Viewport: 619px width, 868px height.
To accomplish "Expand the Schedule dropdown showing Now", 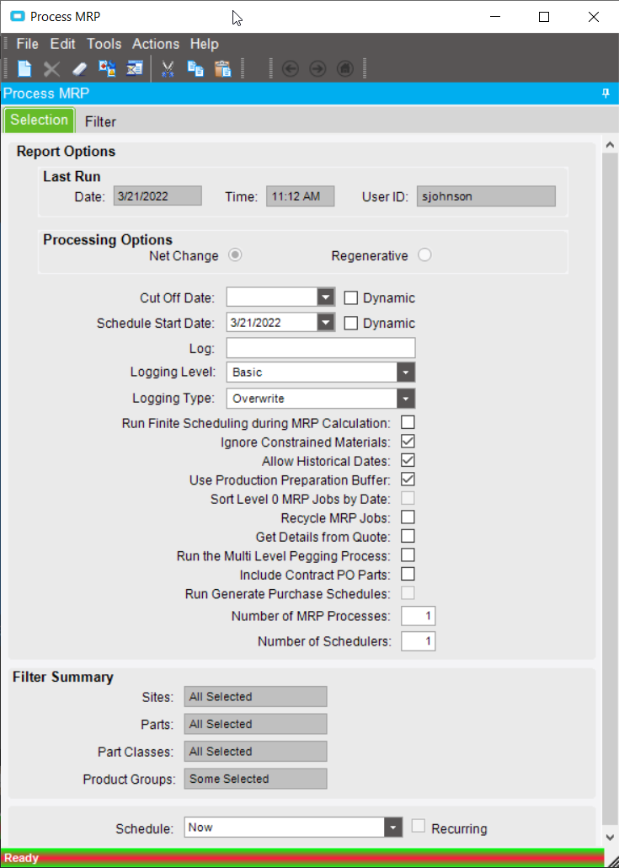I will pyautogui.click(x=392, y=828).
